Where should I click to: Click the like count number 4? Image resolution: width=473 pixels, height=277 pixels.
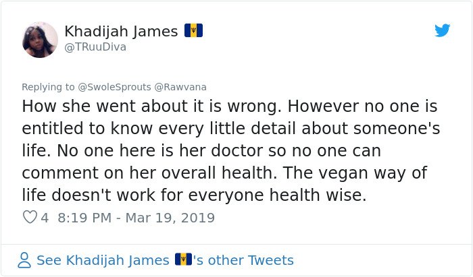[45, 218]
